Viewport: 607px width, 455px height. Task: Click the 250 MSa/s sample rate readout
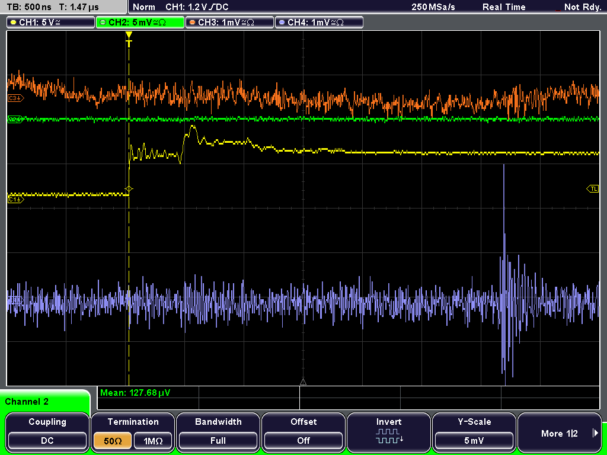[433, 7]
